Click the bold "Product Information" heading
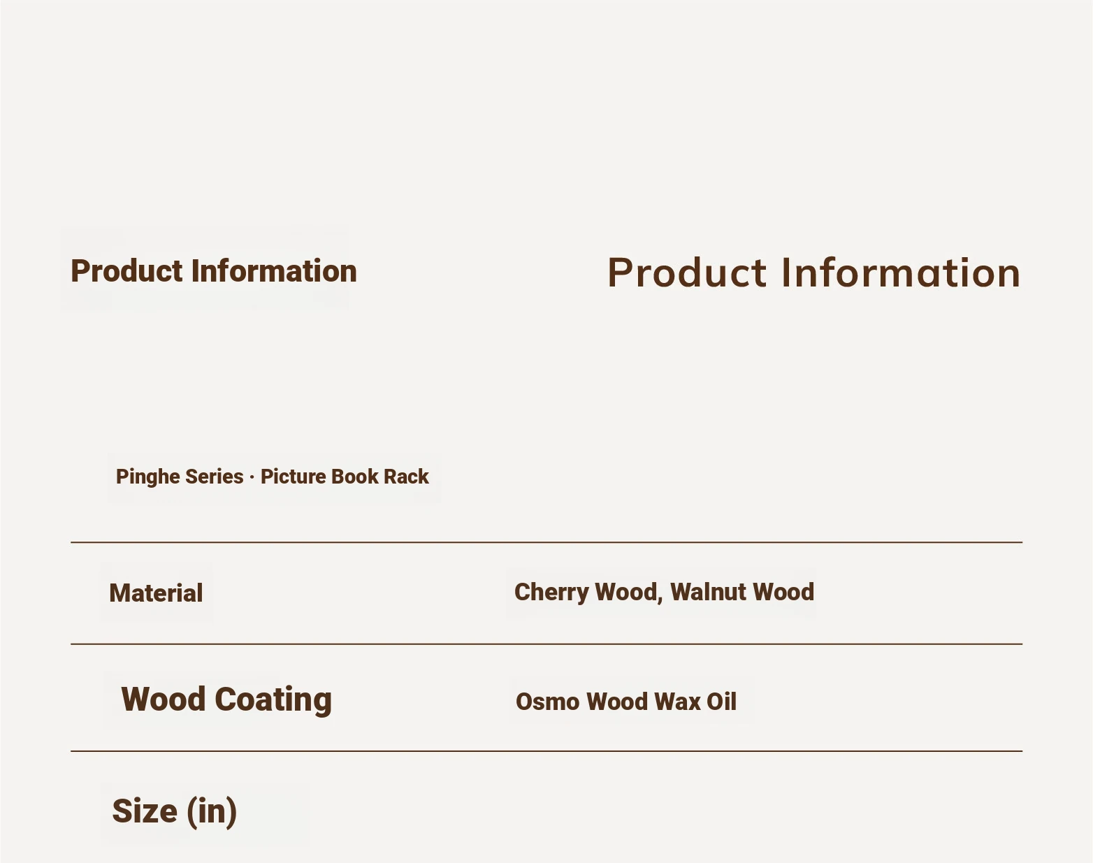The width and height of the screenshot is (1093, 863). pyautogui.click(x=214, y=271)
